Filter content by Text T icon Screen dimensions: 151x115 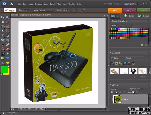(x=129, y=64)
